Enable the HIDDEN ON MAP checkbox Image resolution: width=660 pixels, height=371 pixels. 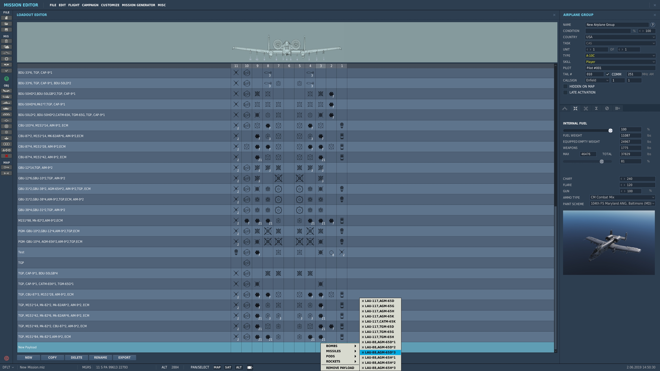pyautogui.click(x=565, y=86)
